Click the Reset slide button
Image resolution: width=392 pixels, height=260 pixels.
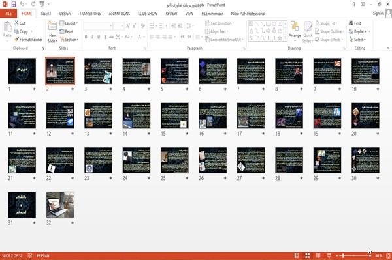[x=67, y=31]
